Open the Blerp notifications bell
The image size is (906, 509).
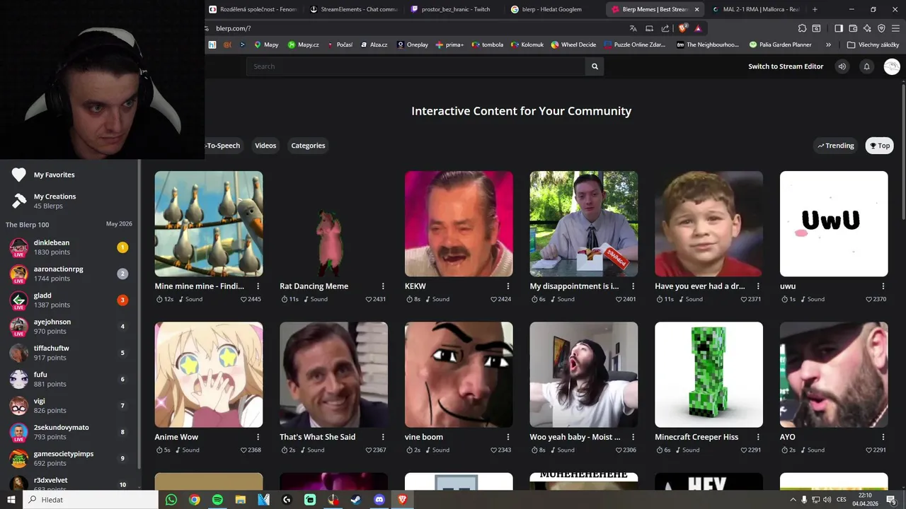[866, 66]
